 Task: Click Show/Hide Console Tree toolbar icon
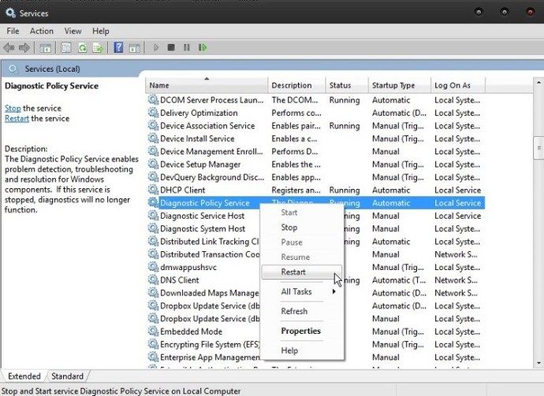click(46, 48)
